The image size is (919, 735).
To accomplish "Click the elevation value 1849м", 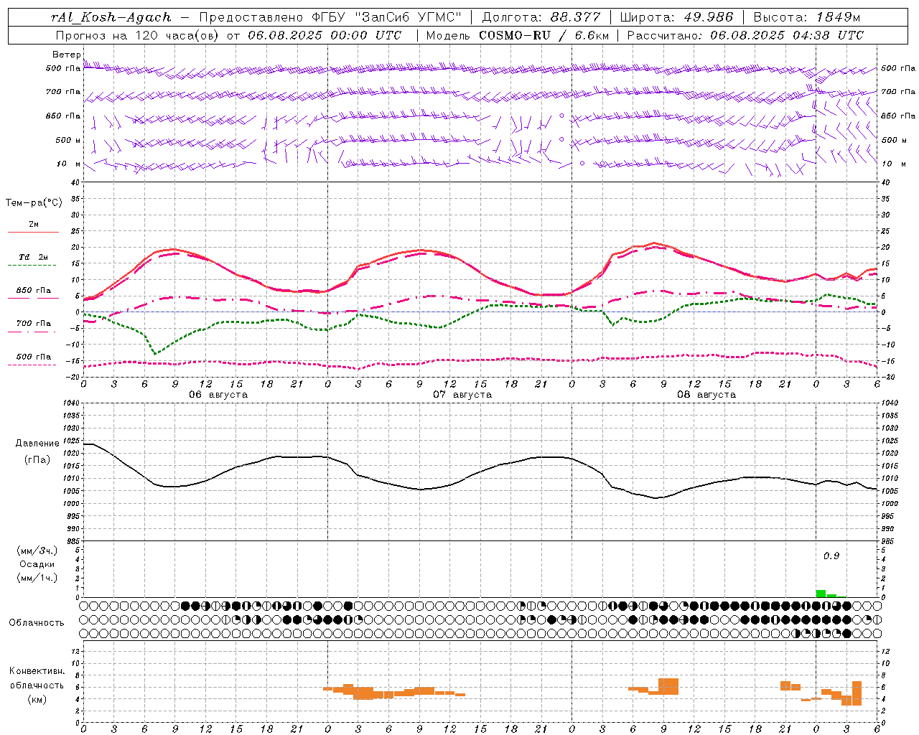I will [838, 17].
